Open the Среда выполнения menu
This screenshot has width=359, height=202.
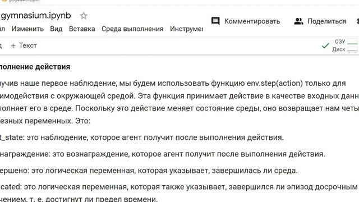[x=132, y=29]
